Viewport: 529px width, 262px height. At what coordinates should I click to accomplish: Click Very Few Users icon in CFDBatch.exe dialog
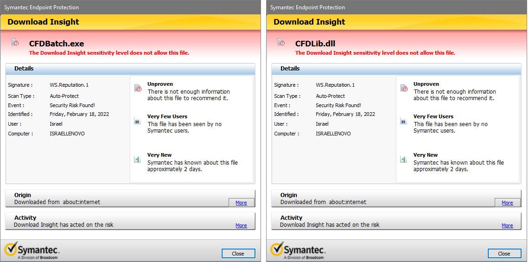[x=137, y=121]
